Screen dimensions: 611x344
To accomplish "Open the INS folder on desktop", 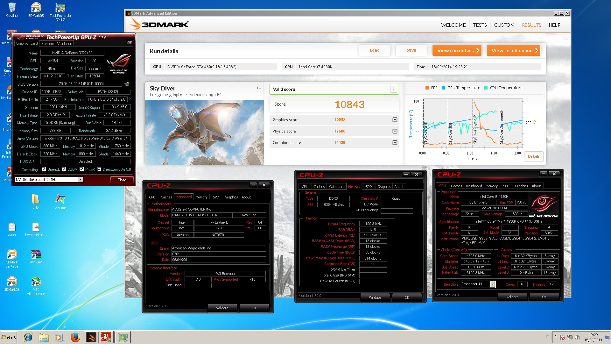I will click(x=36, y=201).
